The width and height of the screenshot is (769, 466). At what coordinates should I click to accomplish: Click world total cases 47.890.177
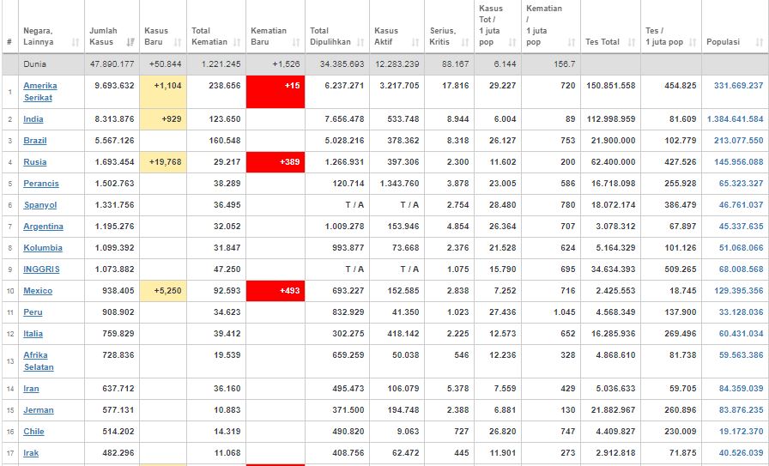click(x=112, y=64)
